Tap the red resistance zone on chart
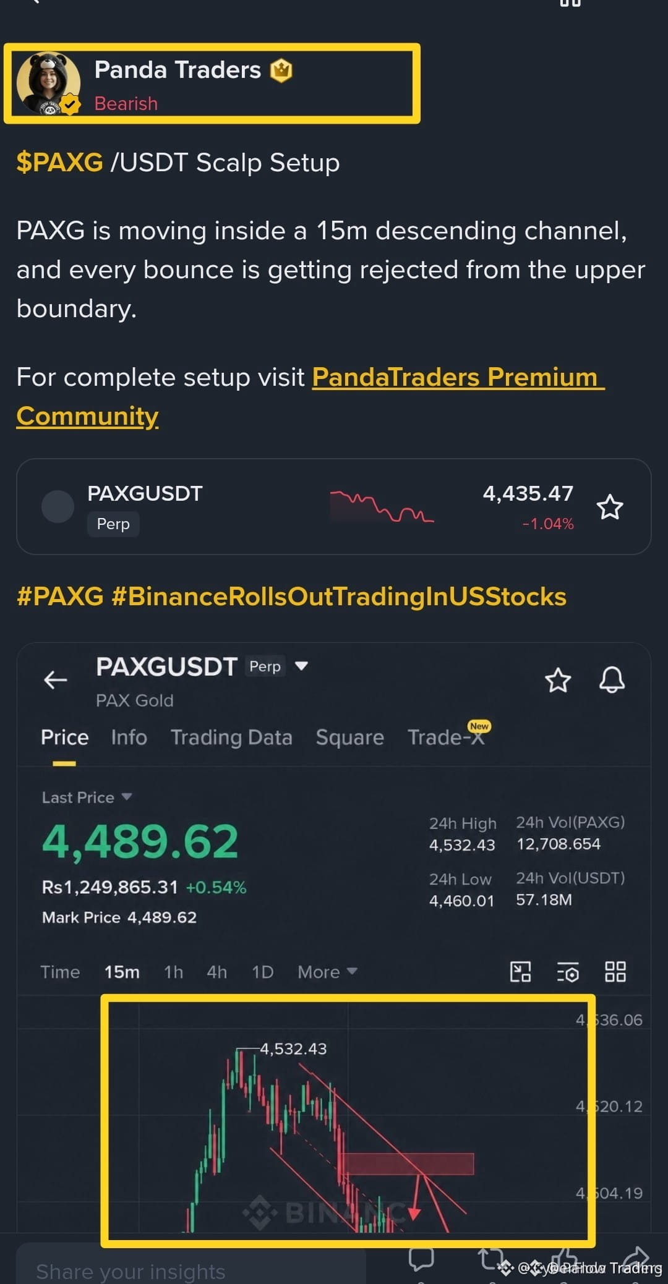The image size is (668, 1284). 407,1163
